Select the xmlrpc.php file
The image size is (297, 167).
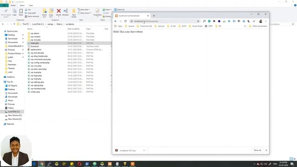(x=35, y=92)
